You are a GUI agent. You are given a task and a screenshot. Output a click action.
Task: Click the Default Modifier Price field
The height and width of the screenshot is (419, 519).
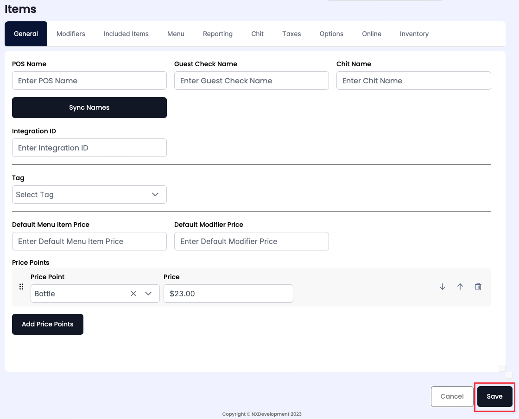(x=251, y=241)
